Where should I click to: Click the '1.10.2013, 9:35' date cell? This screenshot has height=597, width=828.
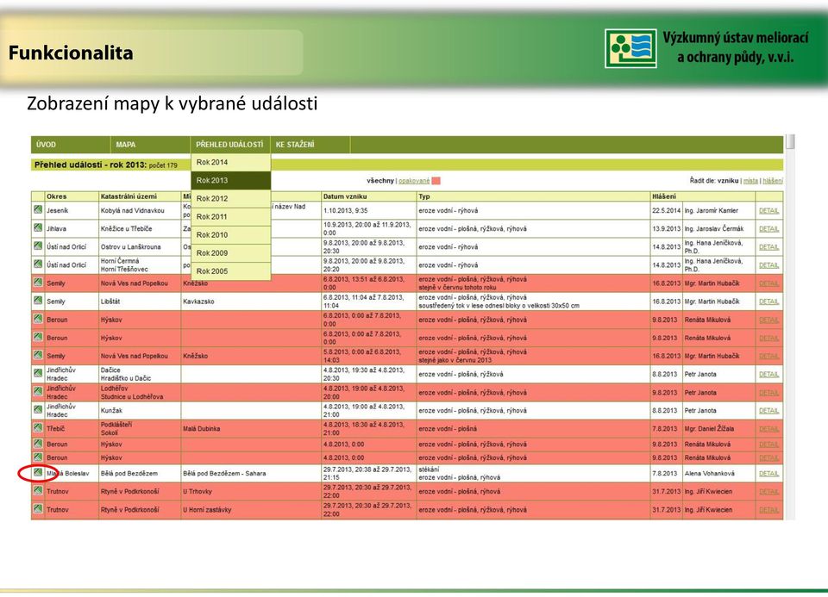(368, 210)
